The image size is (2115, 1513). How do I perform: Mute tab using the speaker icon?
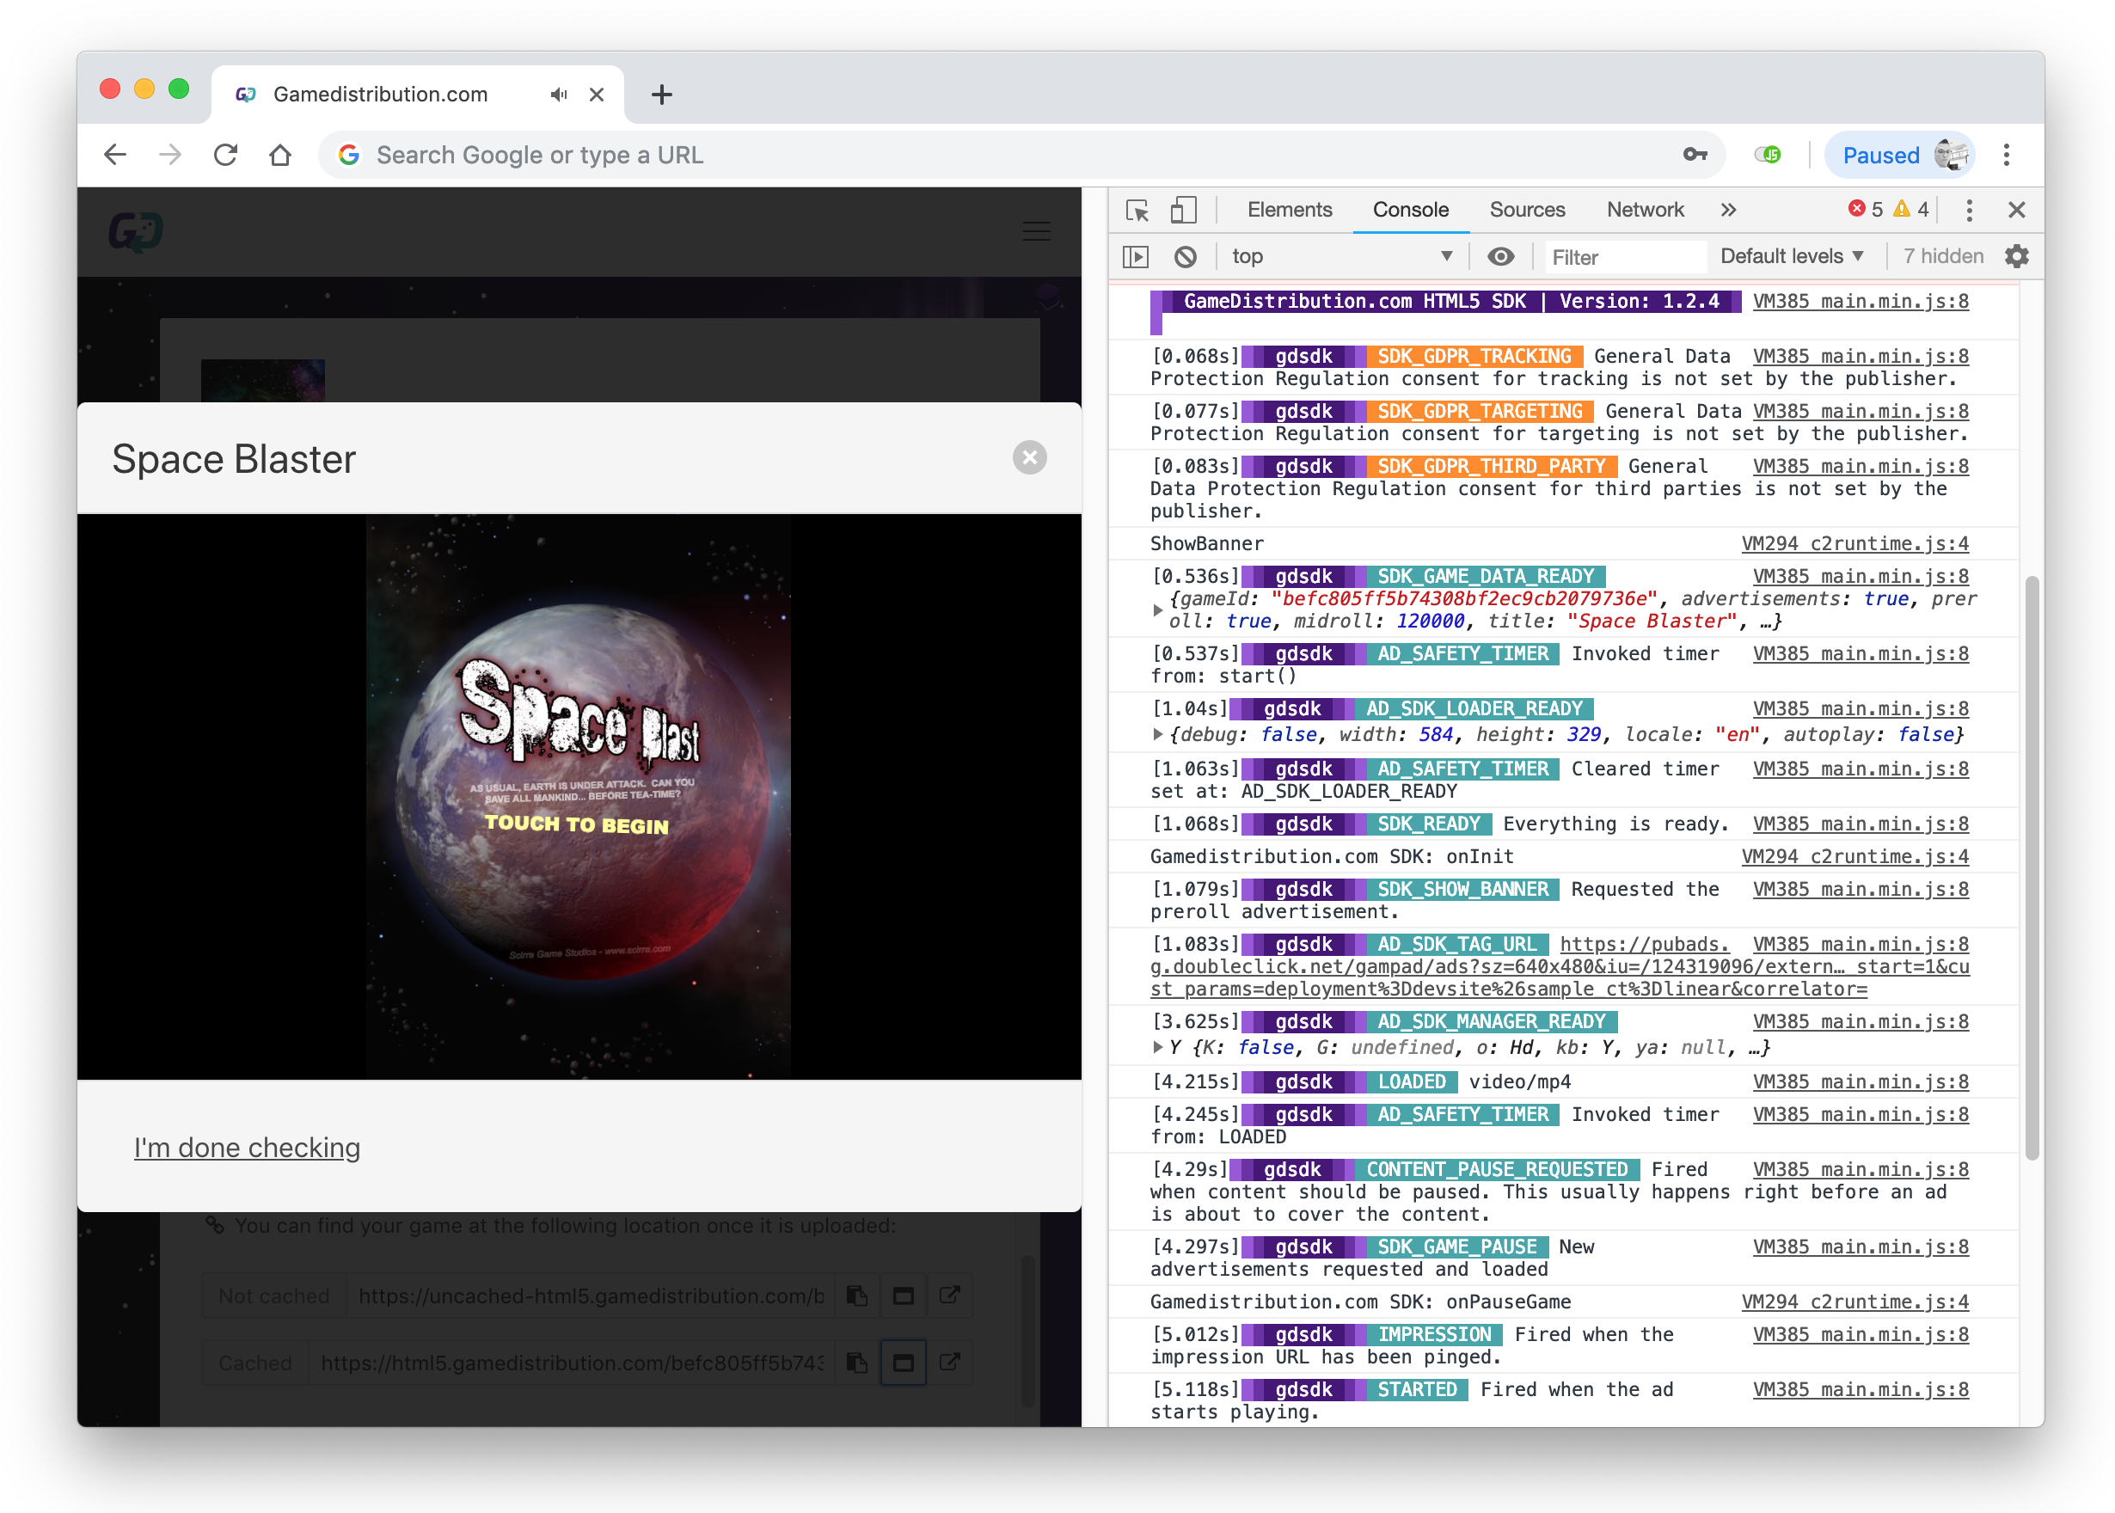click(x=558, y=94)
